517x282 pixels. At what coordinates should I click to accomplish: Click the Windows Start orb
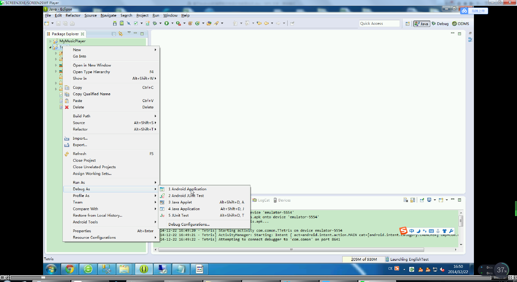click(51, 269)
